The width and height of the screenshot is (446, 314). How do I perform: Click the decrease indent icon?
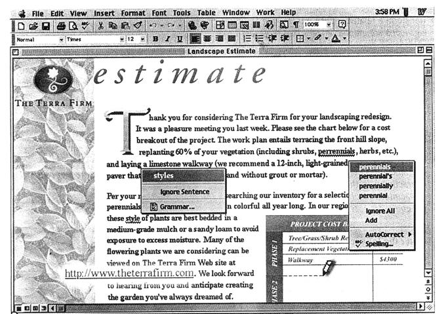(272, 38)
